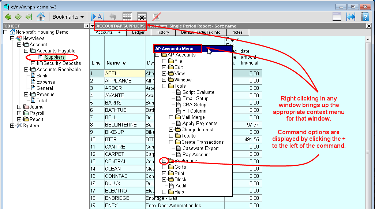The width and height of the screenshot is (375, 209).
Task: Collapse the Tools folder in context menu
Action: [x=164, y=86]
